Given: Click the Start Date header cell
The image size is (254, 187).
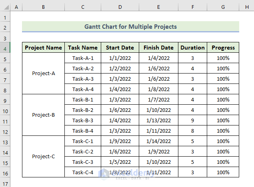Looking at the screenshot, I should coord(120,48).
